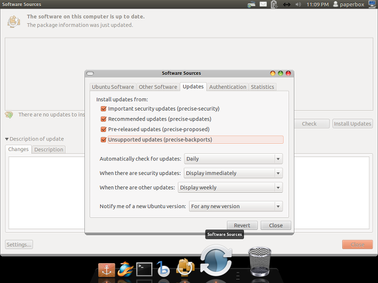Click the computer monitor icon in top panel
Image resolution: width=378 pixels, height=283 pixels.
(x=372, y=5)
